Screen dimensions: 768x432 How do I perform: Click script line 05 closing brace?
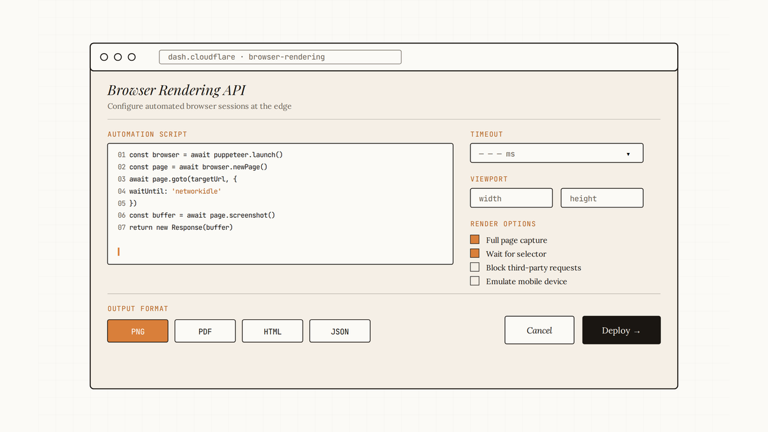tap(127, 204)
